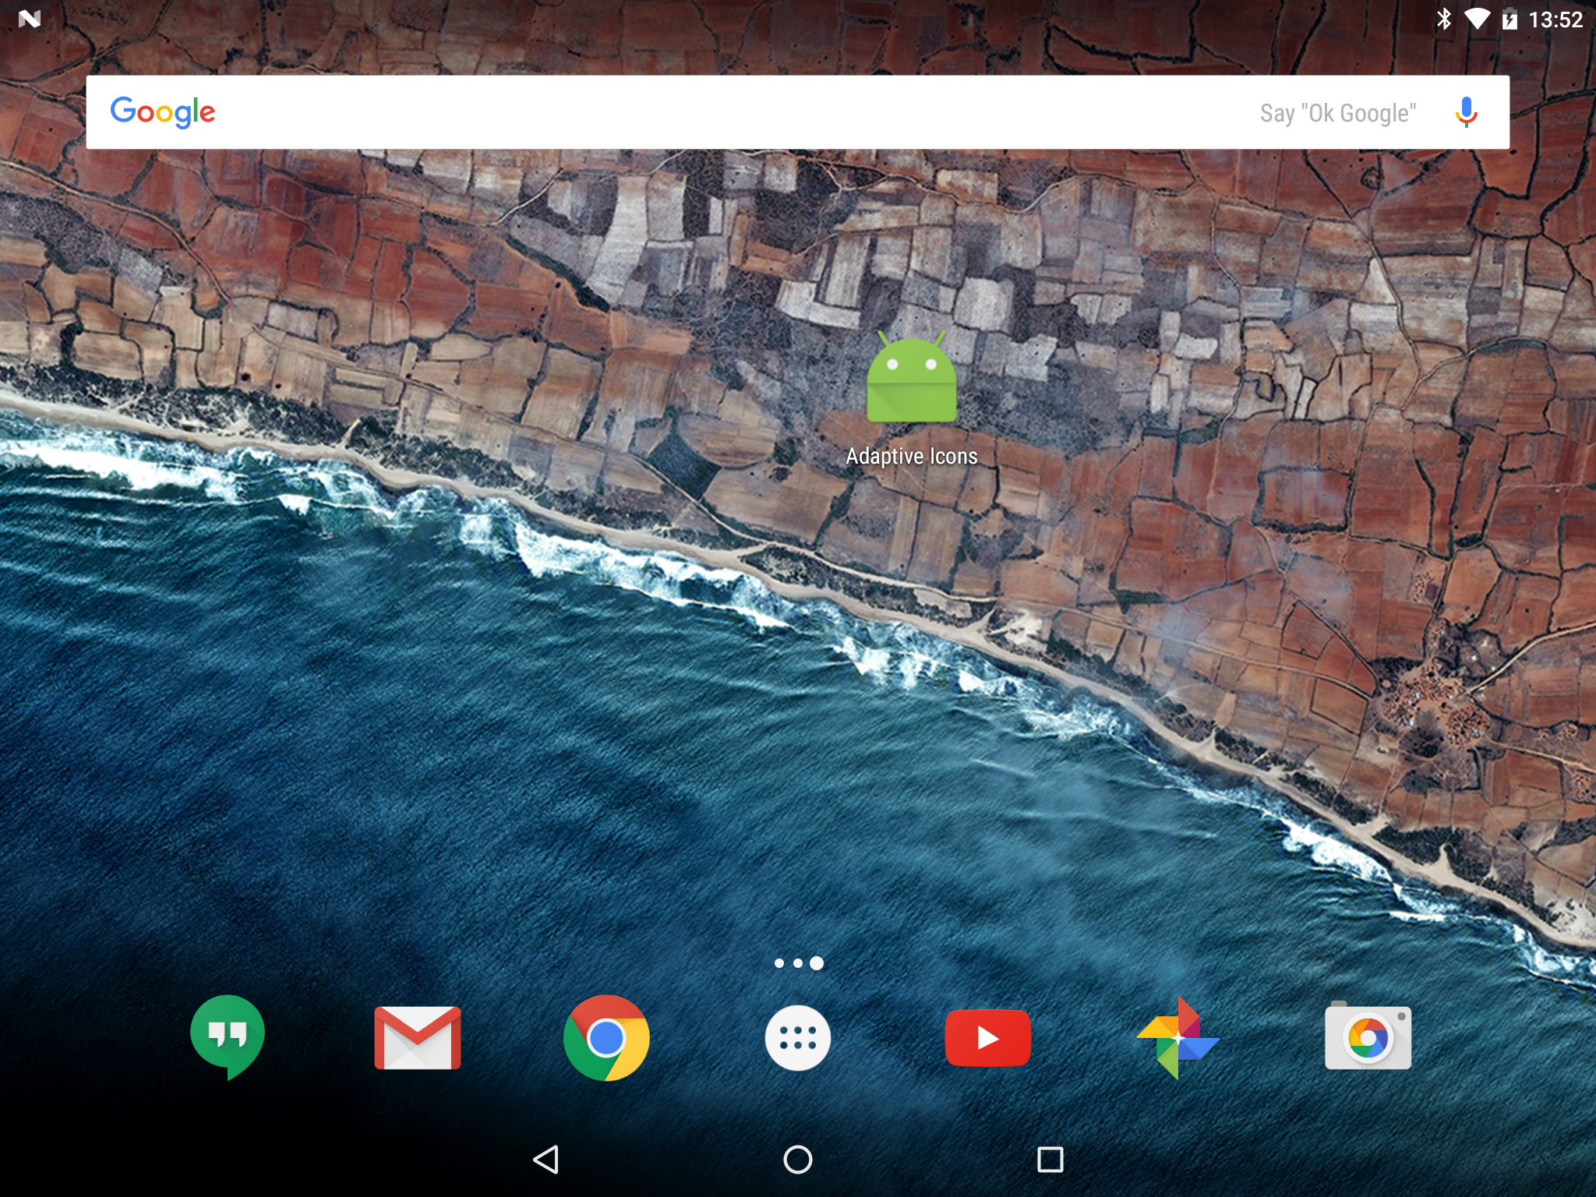Screen dimensions: 1596x1197
Task: Tap the Android N notification icon
Action: (30, 19)
